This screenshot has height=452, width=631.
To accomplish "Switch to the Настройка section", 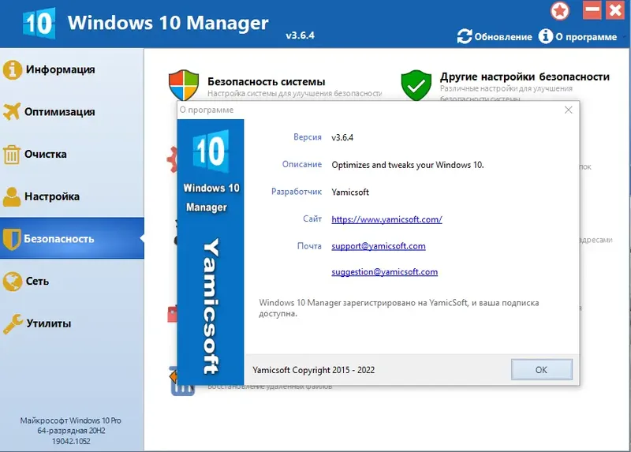I will click(72, 196).
